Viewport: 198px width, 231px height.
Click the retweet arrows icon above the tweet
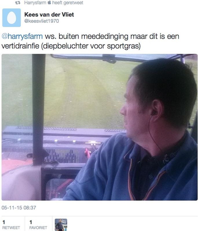(18, 3)
